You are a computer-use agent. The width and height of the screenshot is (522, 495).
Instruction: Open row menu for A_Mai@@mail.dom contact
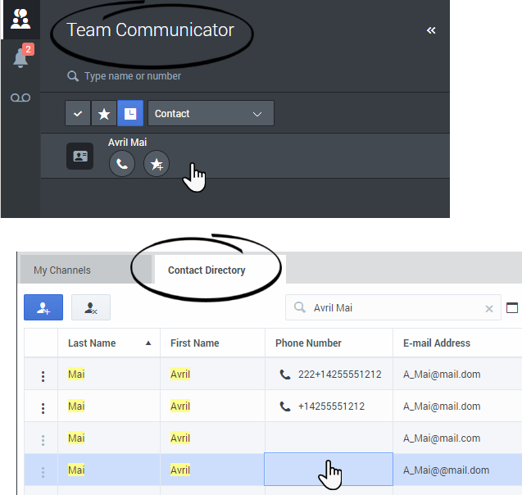[x=43, y=472]
